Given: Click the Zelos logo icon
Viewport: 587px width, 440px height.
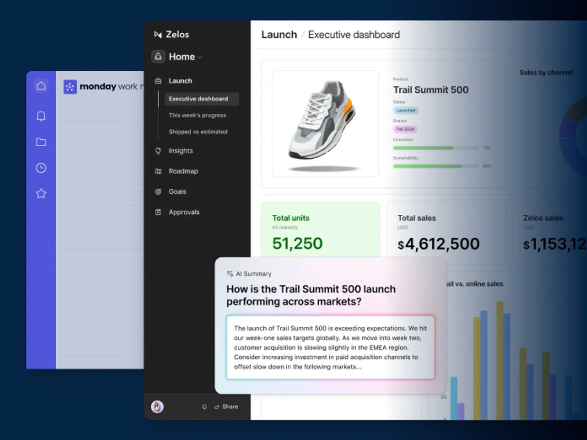Looking at the screenshot, I should click(158, 34).
